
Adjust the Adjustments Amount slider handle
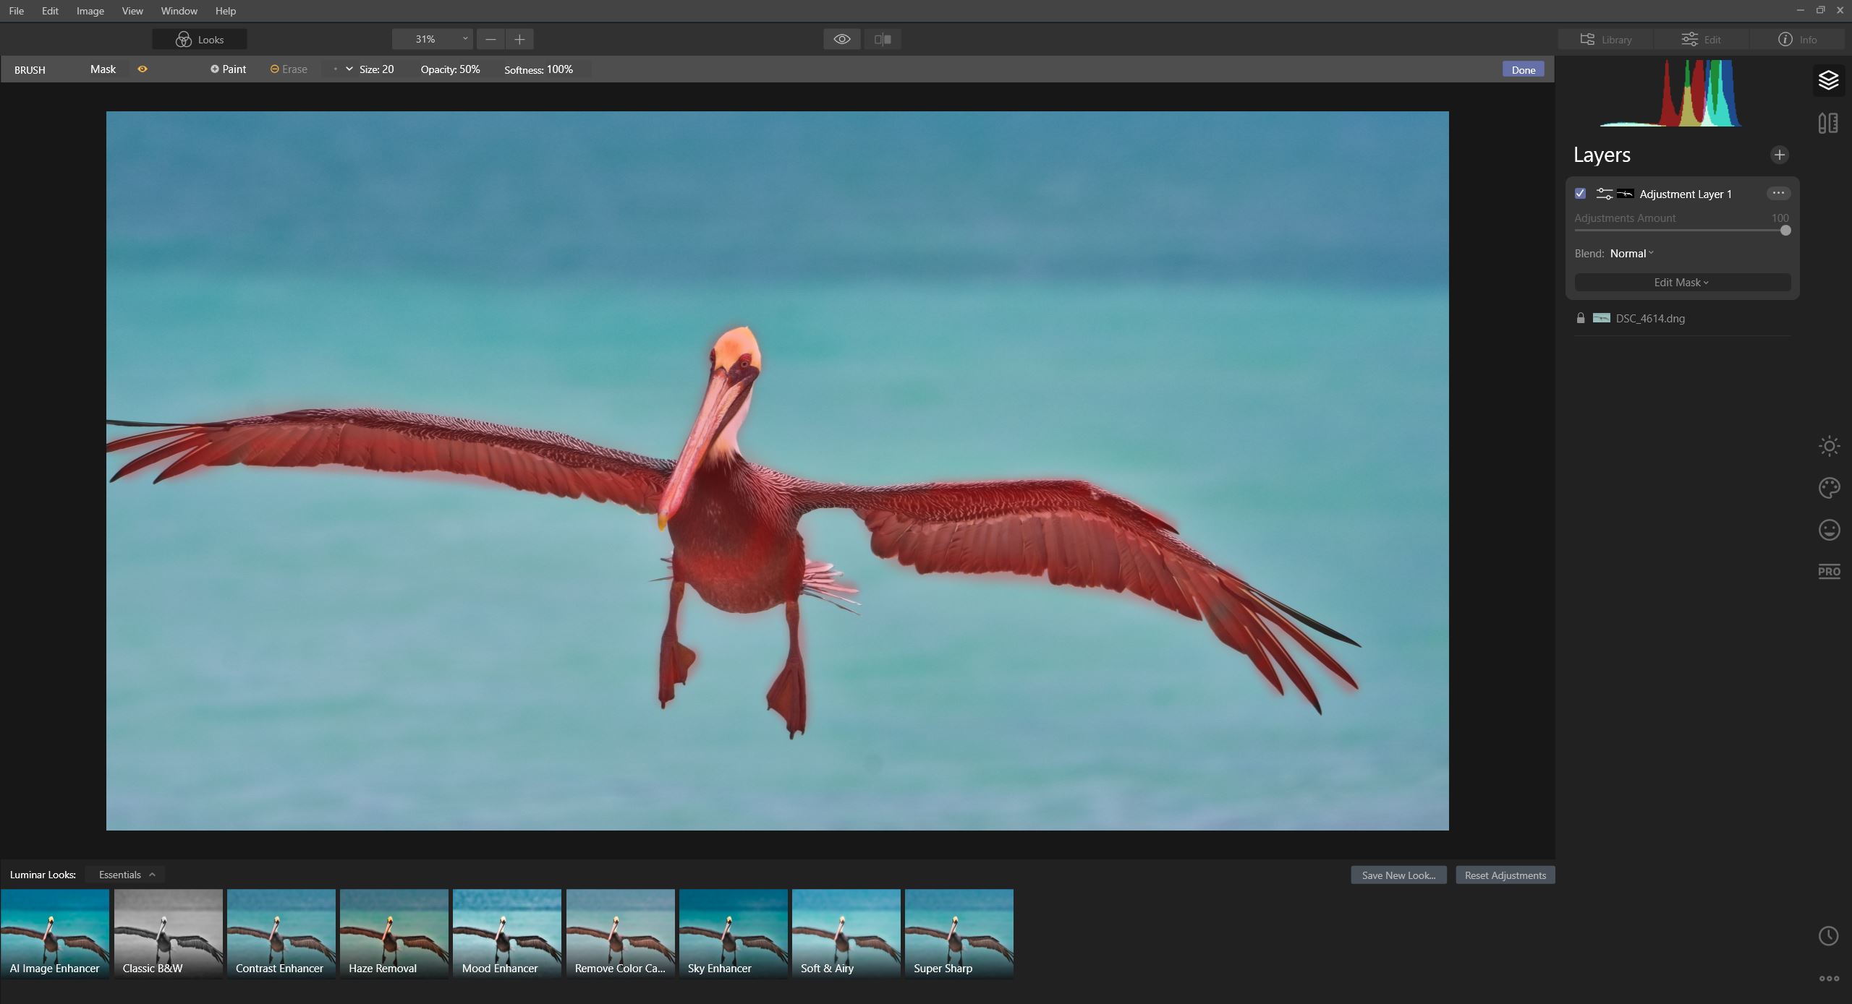point(1785,231)
